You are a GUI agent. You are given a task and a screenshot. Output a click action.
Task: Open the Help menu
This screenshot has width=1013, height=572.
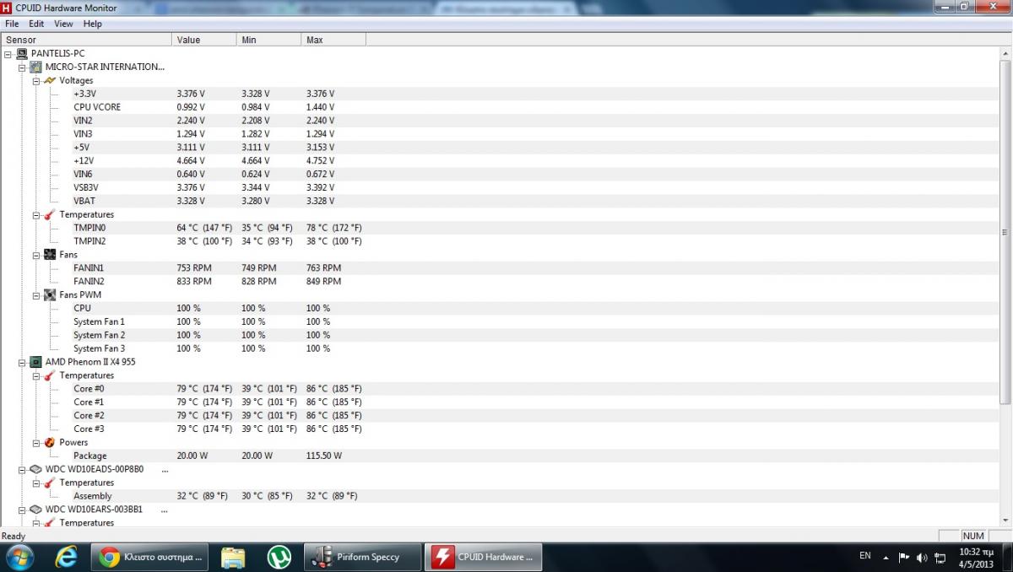[93, 24]
